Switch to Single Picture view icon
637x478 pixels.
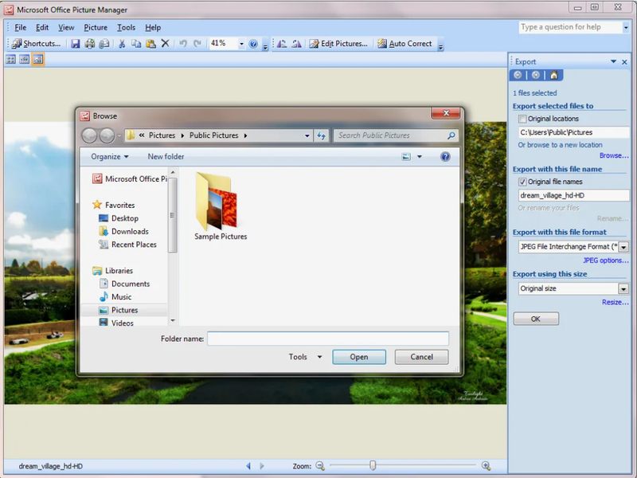[38, 60]
